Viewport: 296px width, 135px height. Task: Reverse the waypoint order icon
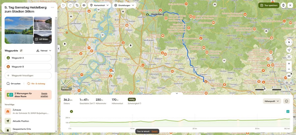click(21, 51)
